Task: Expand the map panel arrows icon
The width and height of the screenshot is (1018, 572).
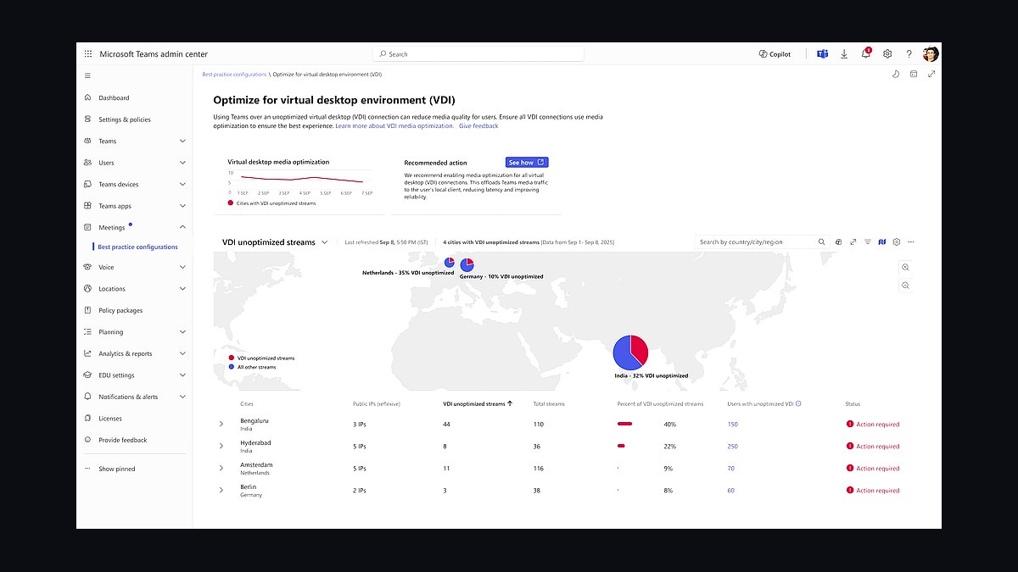Action: (x=853, y=242)
